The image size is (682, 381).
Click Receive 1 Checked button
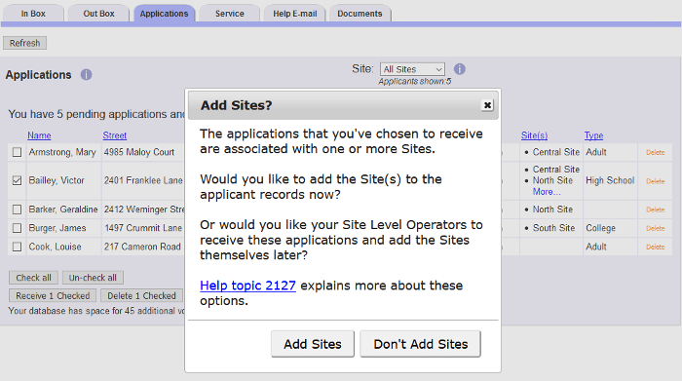point(53,296)
